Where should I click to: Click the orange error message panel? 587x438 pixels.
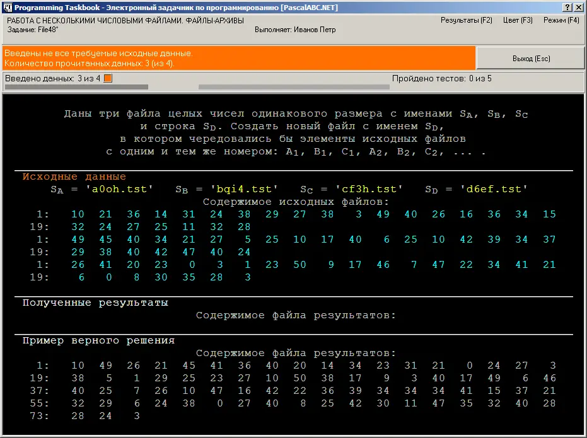click(239, 59)
